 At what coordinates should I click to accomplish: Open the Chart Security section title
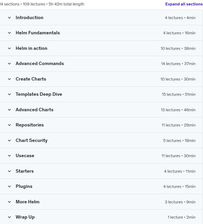(32, 140)
